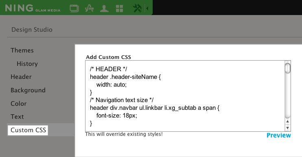Open the Color settings

(18, 103)
